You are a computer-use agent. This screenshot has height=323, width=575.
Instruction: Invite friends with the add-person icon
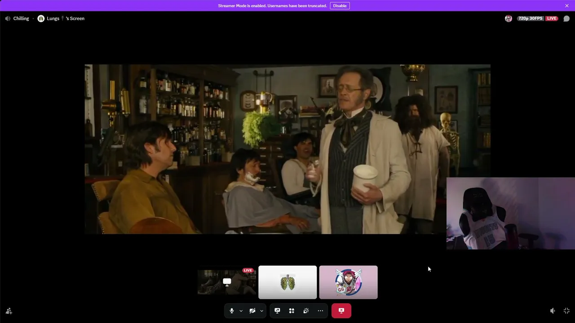click(9, 311)
